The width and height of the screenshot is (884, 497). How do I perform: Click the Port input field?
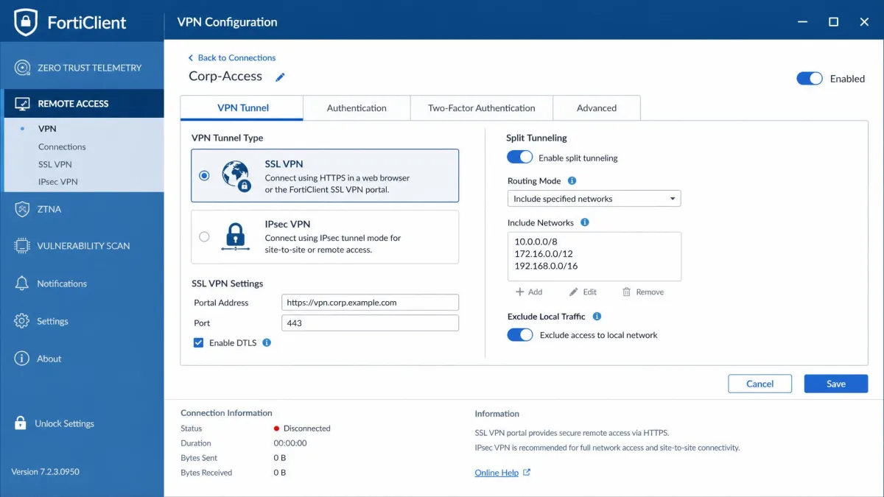(x=371, y=323)
